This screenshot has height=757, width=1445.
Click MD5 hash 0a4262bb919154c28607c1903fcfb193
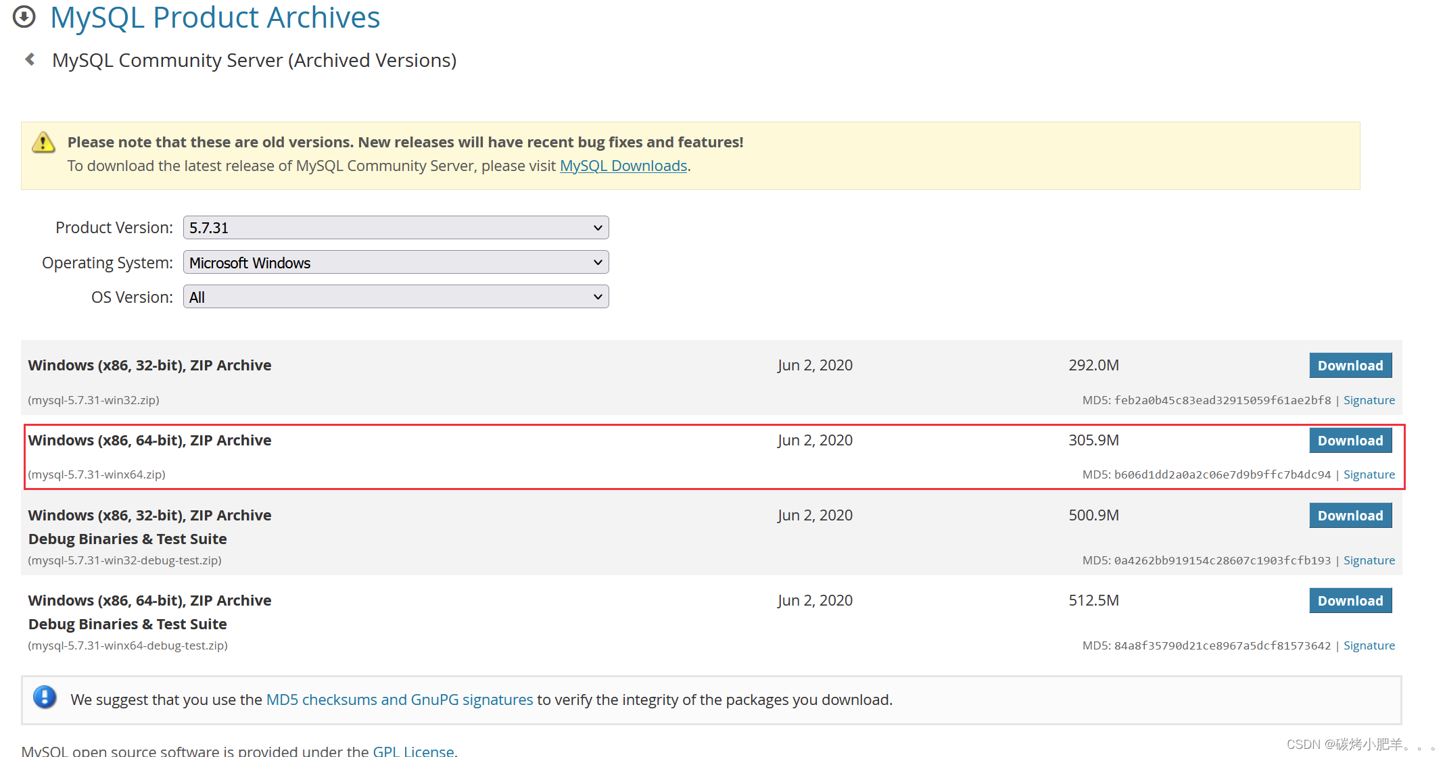point(1222,560)
